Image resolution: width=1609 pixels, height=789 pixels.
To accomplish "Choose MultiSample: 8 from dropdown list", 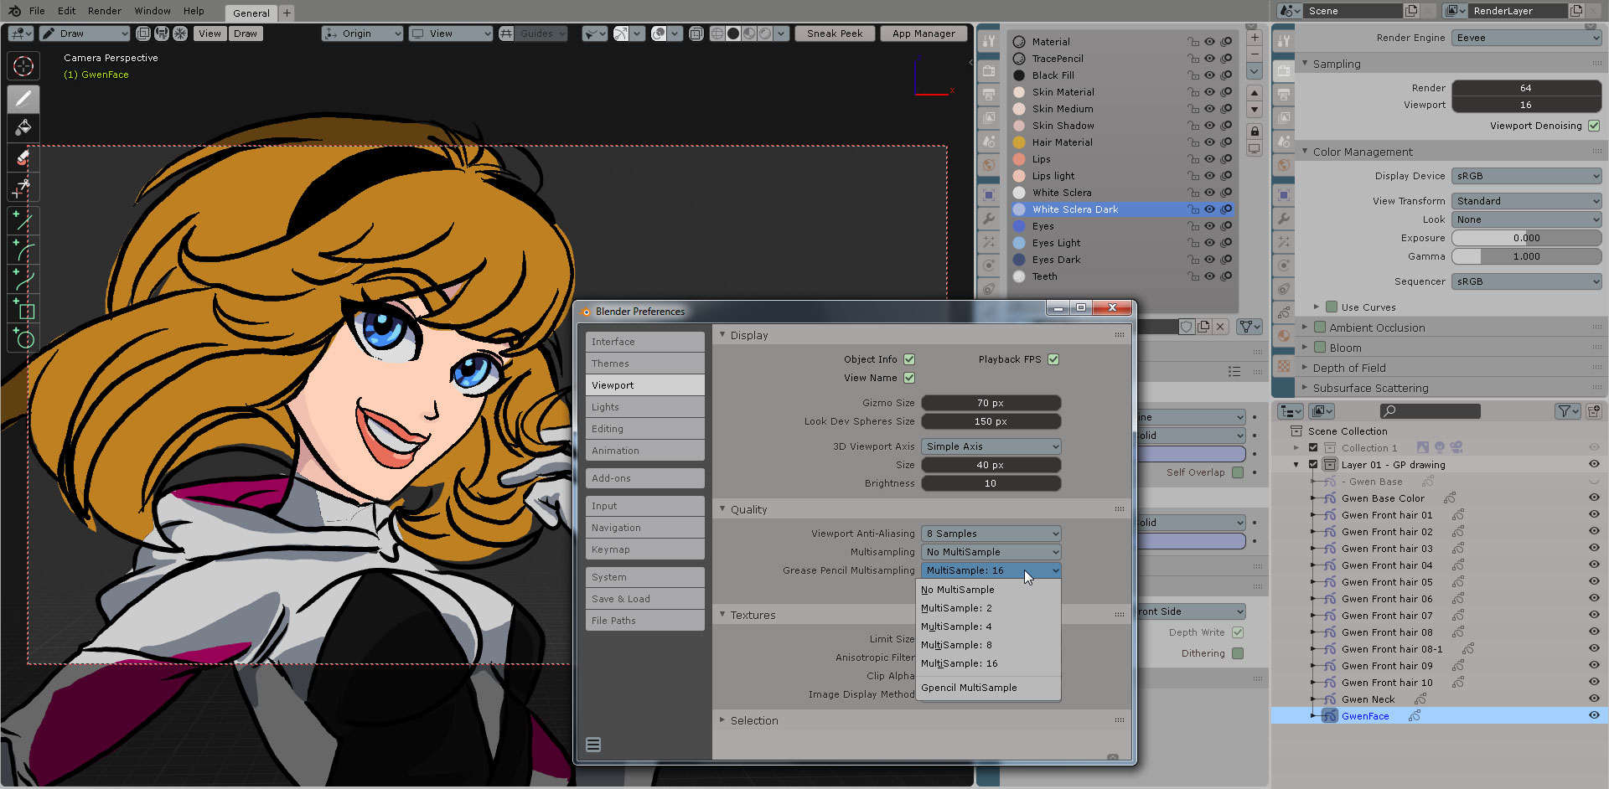I will point(989,645).
